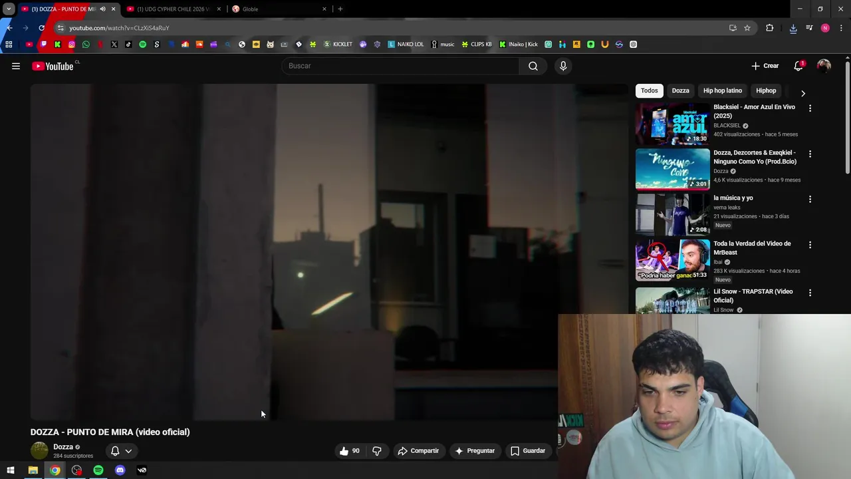Open Blacksiel Amor Azul thumbnail
The image size is (851, 479).
[672, 123]
